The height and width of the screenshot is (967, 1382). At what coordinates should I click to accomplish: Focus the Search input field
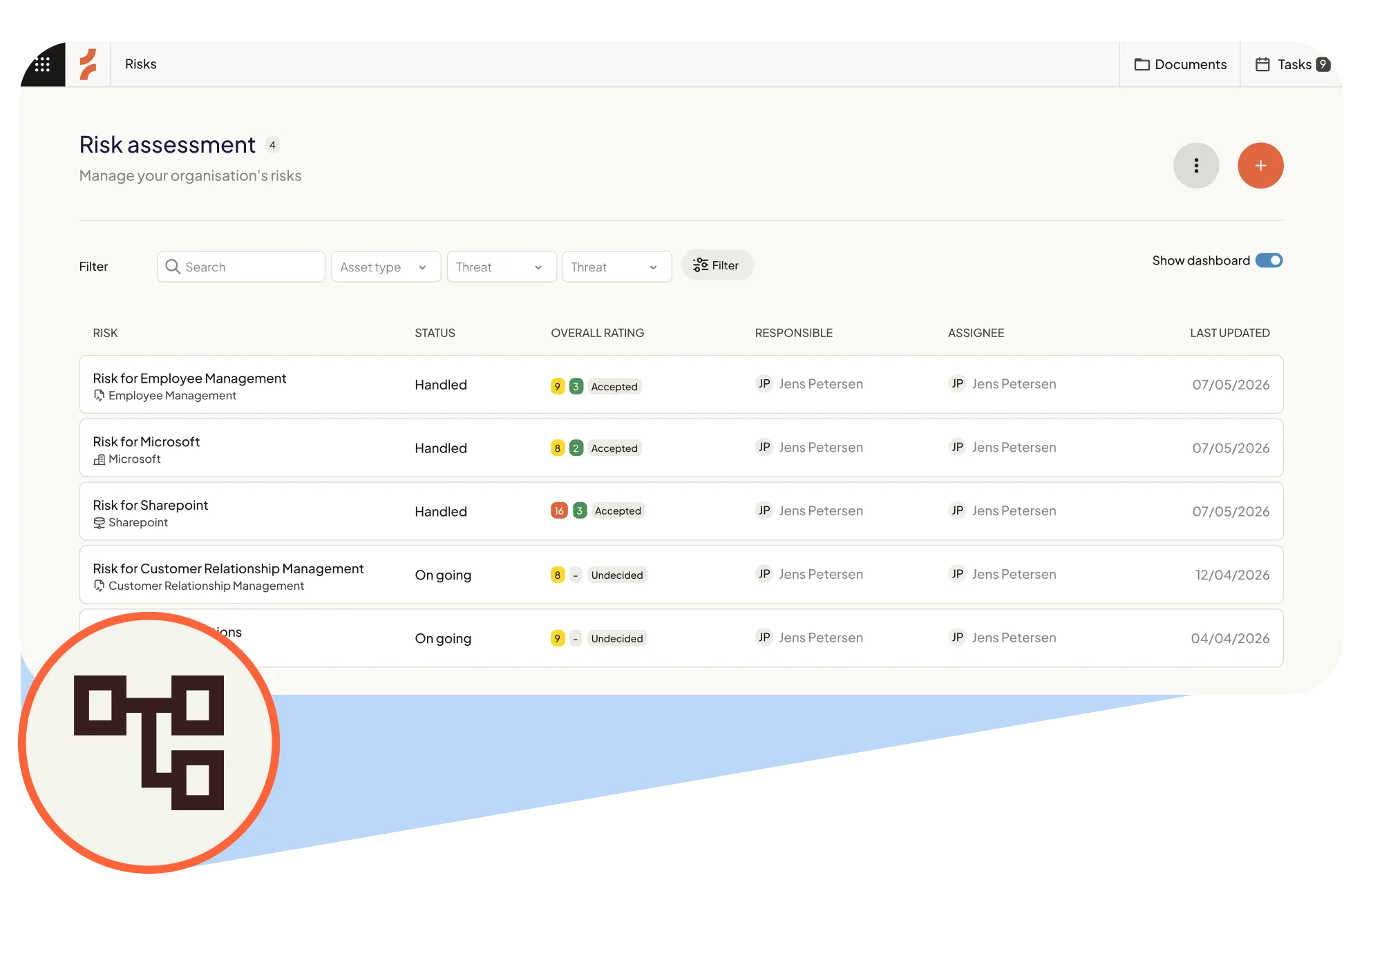(241, 267)
